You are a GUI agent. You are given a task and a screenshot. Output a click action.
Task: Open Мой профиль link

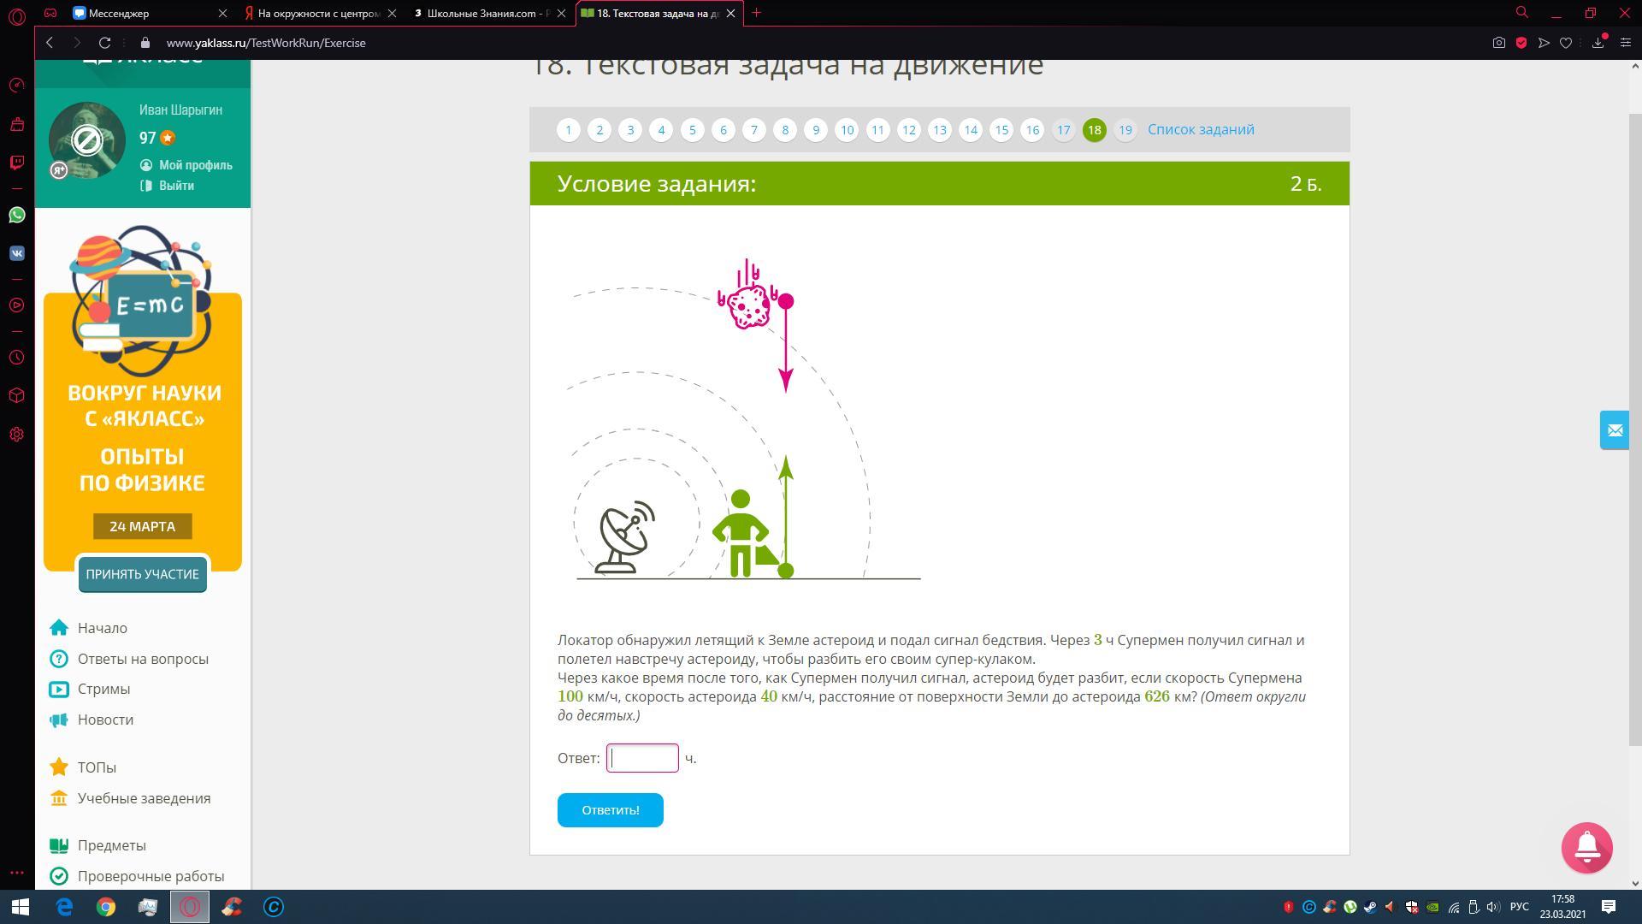[195, 165]
